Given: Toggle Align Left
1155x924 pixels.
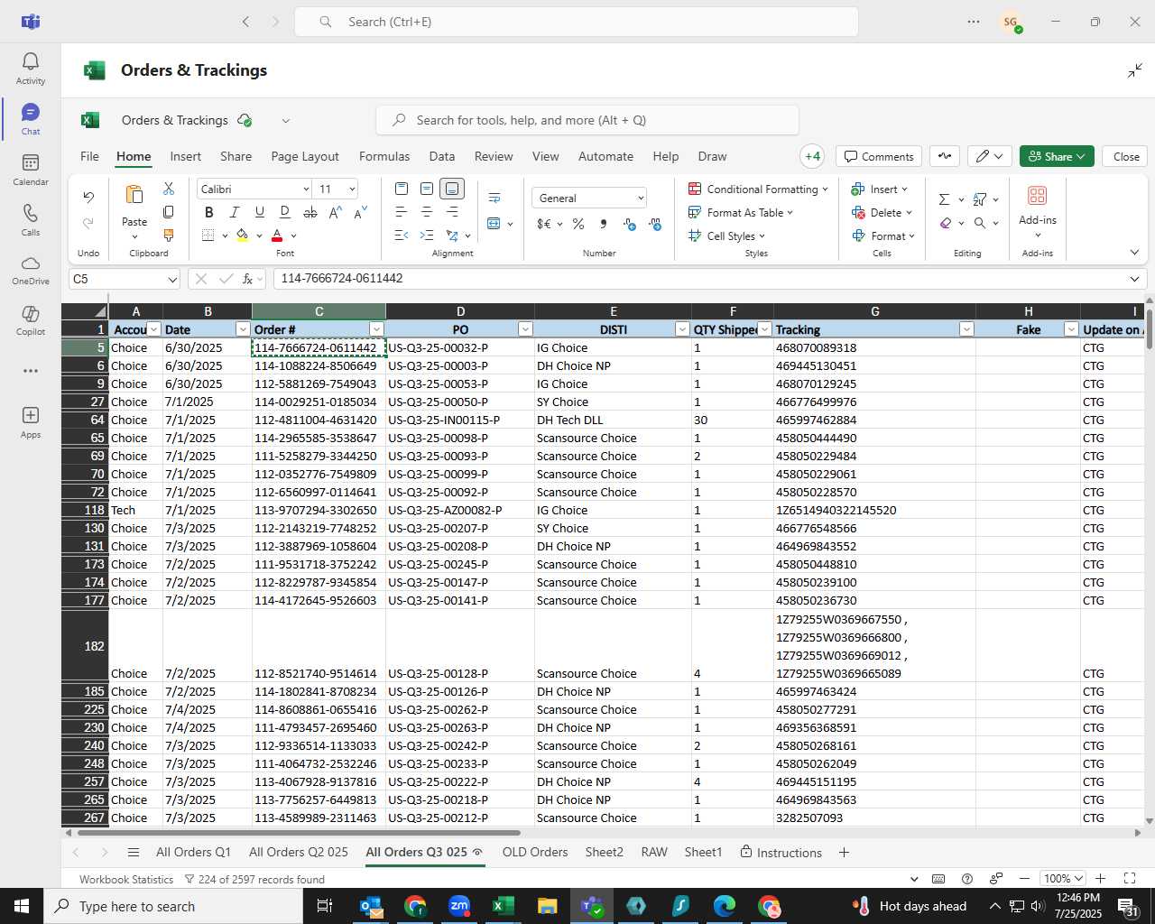Looking at the screenshot, I should coord(402,212).
